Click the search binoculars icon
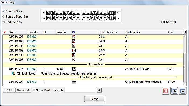This screenshot has height=106, width=189. coord(99,90)
